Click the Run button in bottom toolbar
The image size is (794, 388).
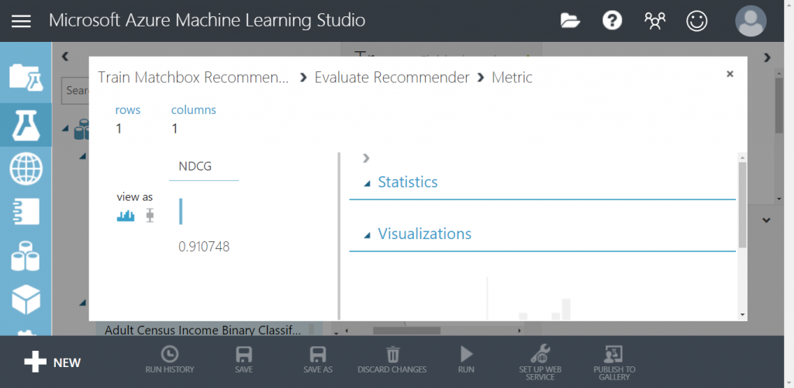(x=466, y=360)
